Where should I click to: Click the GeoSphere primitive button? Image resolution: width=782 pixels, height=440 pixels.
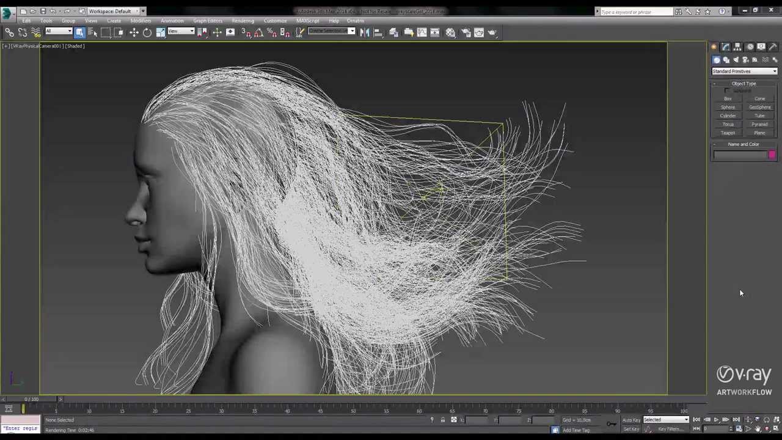759,107
